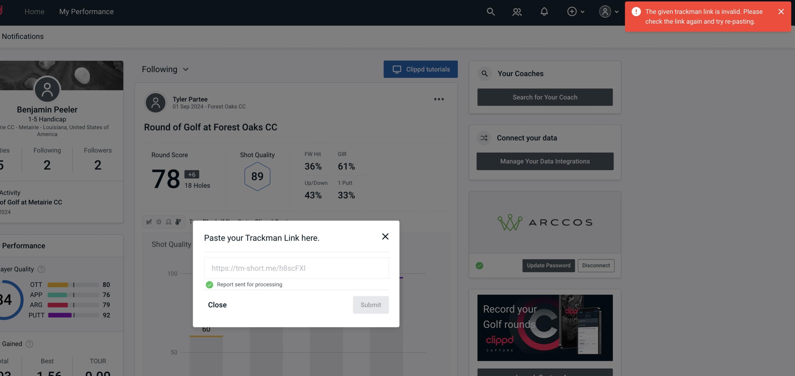This screenshot has width=795, height=376.
Task: Click the user profile avatar icon
Action: click(604, 11)
